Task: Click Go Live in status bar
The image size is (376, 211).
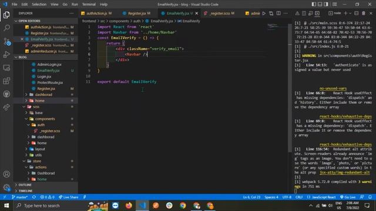Action: click(348, 197)
